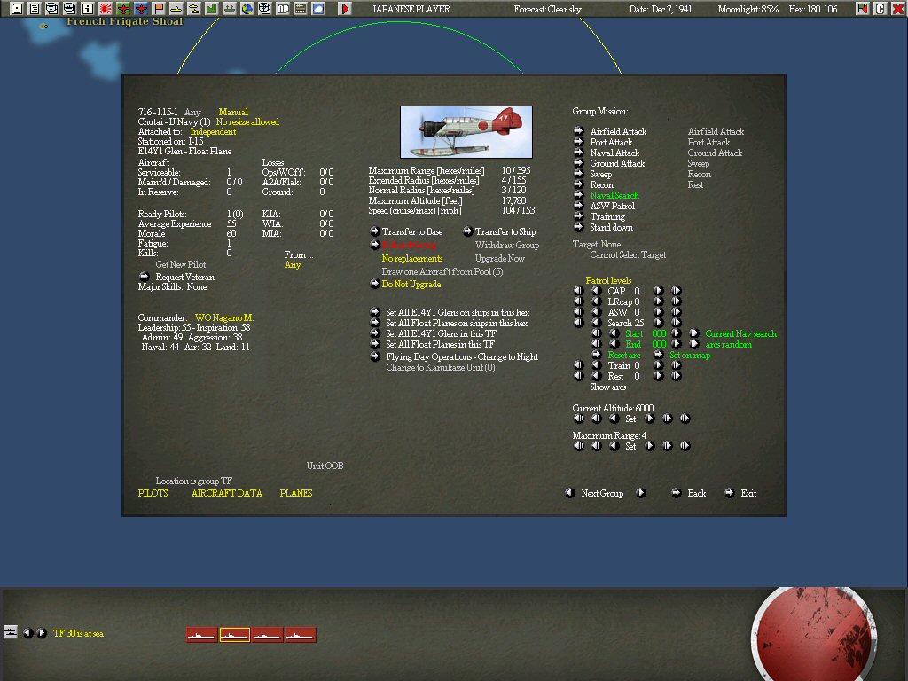Click the rising sun flag toolbar icon

coord(106,9)
